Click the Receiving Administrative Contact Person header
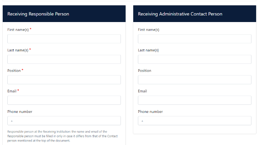 (x=180, y=14)
